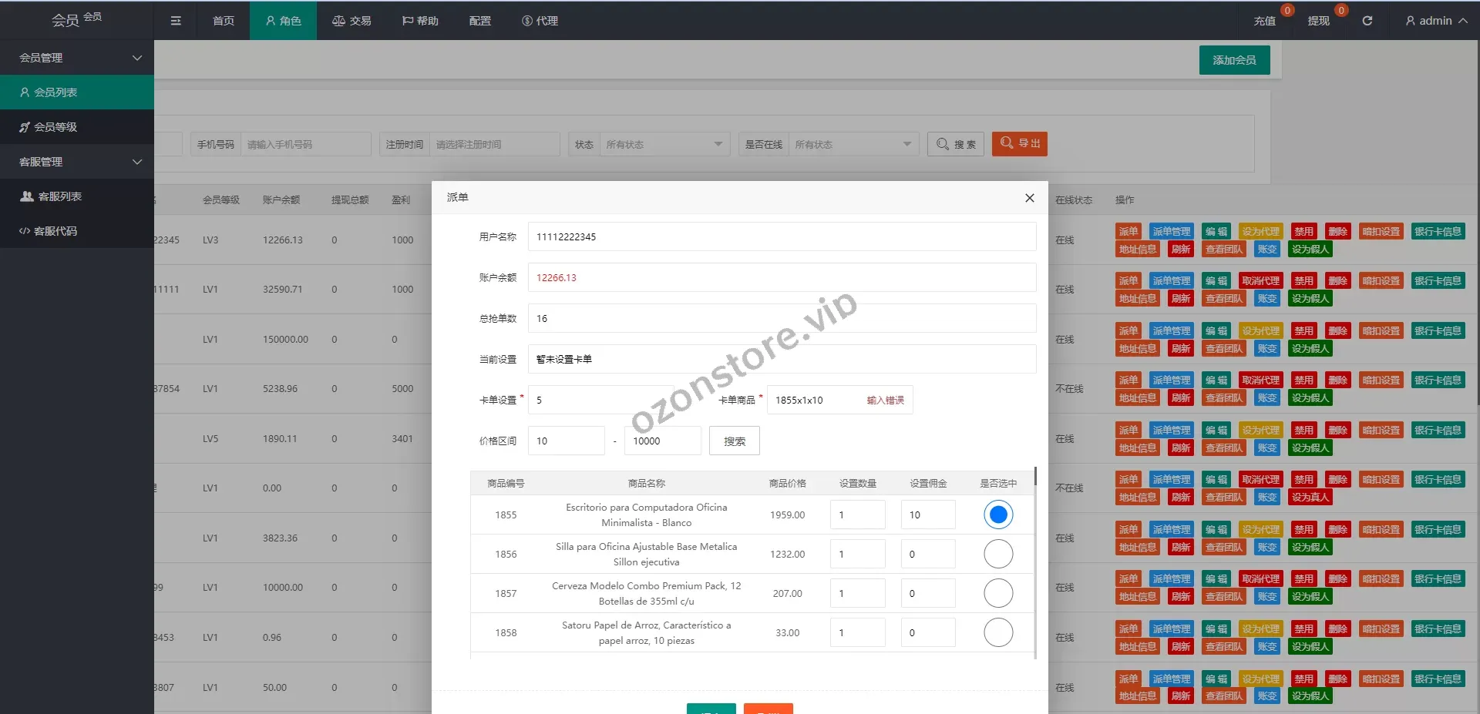Select radio button for product 1857

[997, 593]
